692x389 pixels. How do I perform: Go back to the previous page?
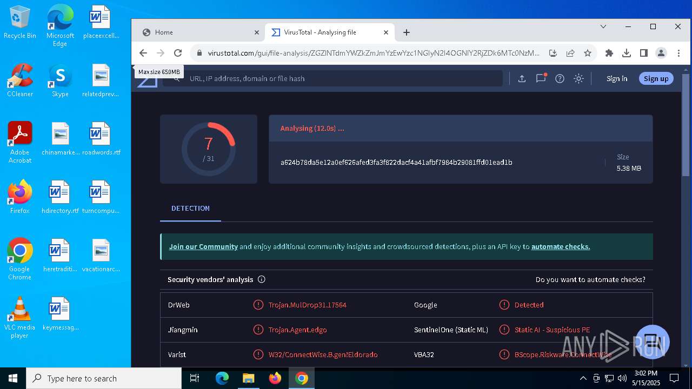tap(143, 53)
